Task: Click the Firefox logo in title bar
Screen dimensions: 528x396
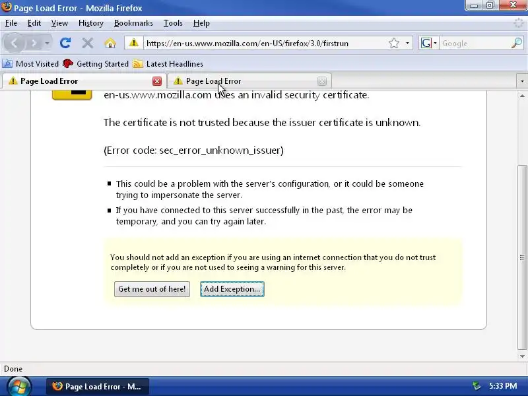Action: pos(7,7)
